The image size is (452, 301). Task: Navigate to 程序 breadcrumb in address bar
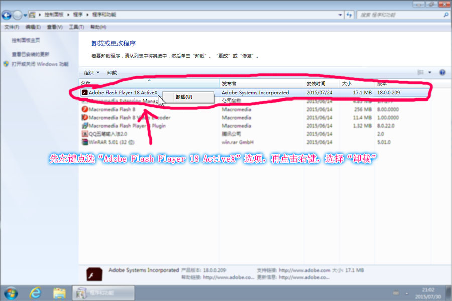tap(78, 15)
